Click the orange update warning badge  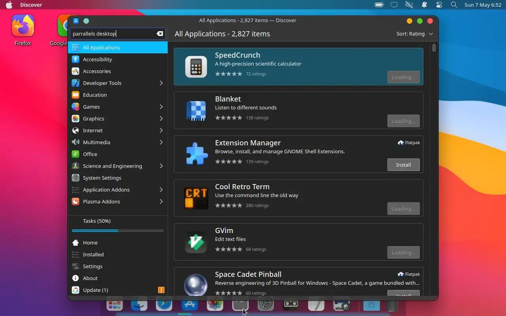(x=161, y=290)
